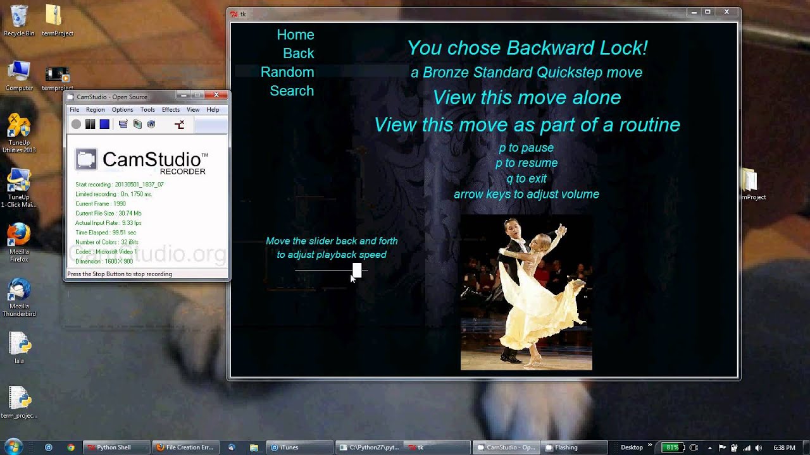Click the red autopan icon in CamStudio toolbar
The width and height of the screenshot is (810, 455).
pos(180,124)
